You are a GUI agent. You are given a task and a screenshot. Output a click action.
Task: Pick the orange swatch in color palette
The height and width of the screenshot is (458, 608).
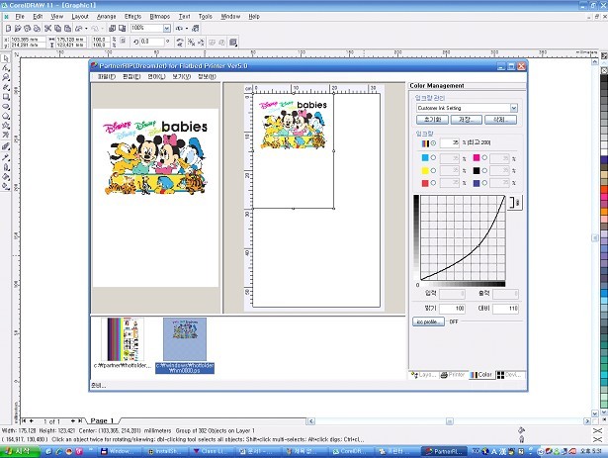pos(604,213)
